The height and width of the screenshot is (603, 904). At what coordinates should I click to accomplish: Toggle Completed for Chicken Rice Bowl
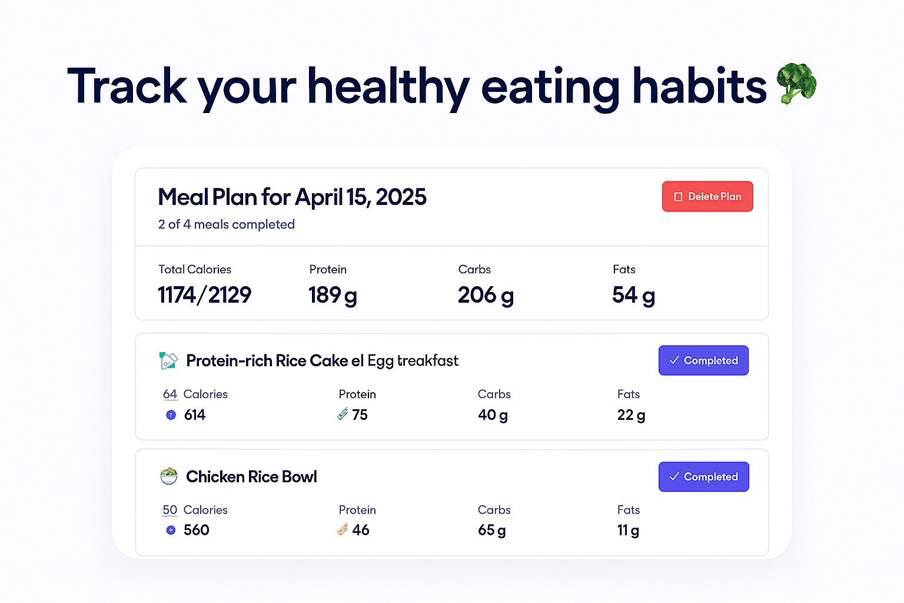[703, 476]
